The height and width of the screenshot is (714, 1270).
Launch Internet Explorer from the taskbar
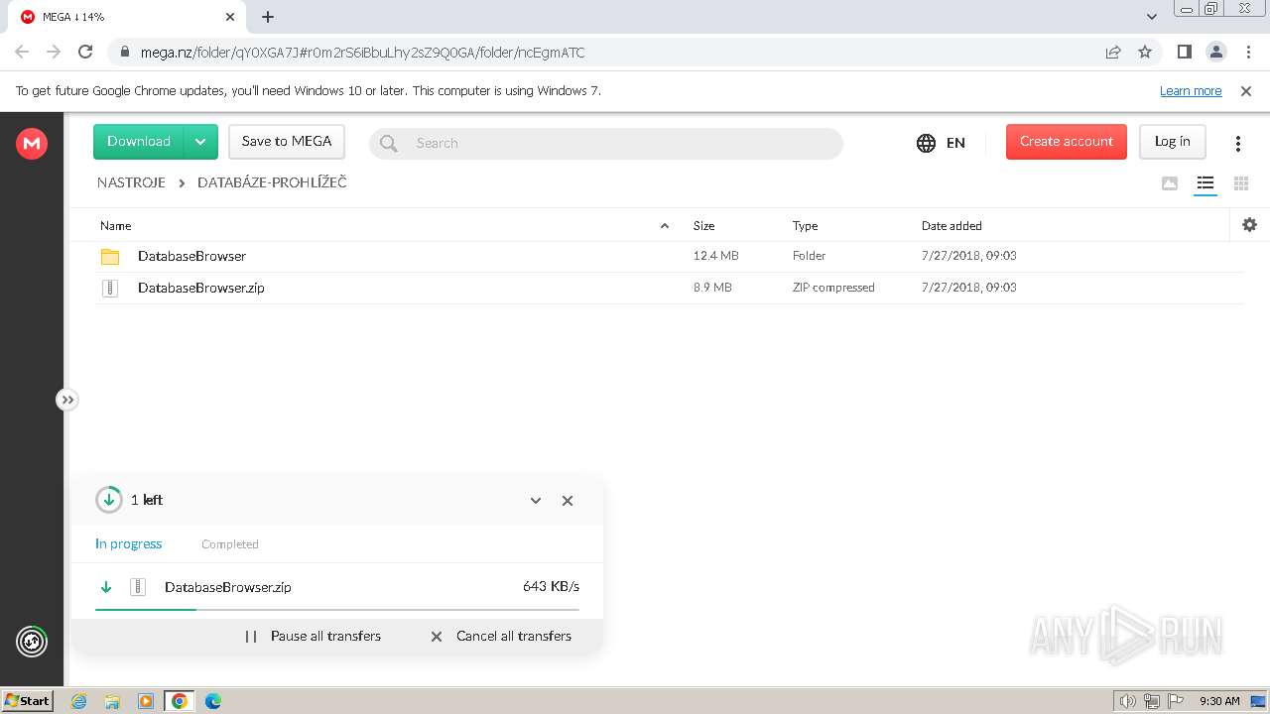coord(78,701)
